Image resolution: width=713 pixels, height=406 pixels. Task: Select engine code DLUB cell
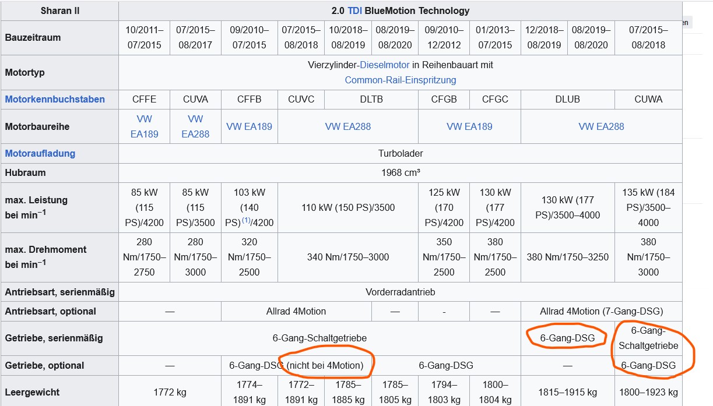(x=567, y=99)
